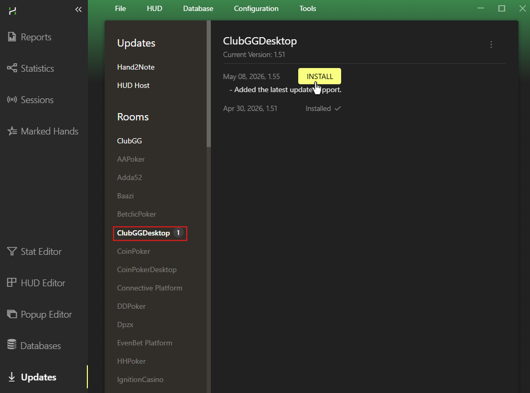Image resolution: width=530 pixels, height=393 pixels.
Task: Click the Databases stack icon
Action: tap(12, 344)
